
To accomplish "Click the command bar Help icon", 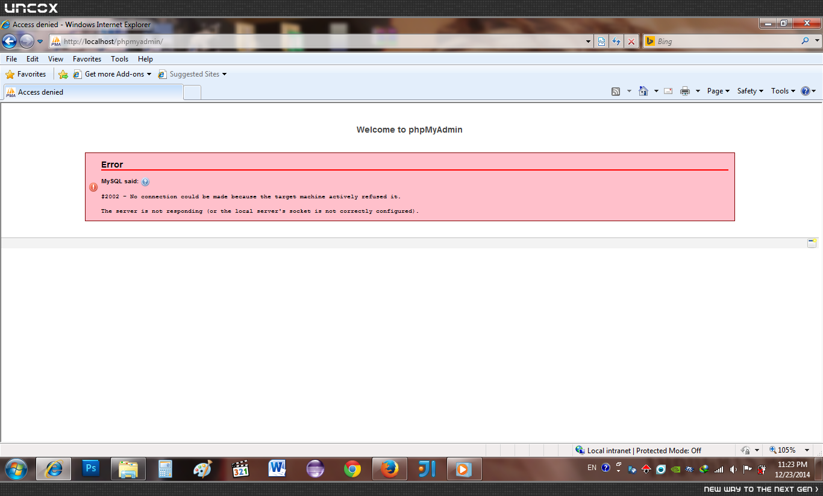I will coord(806,91).
